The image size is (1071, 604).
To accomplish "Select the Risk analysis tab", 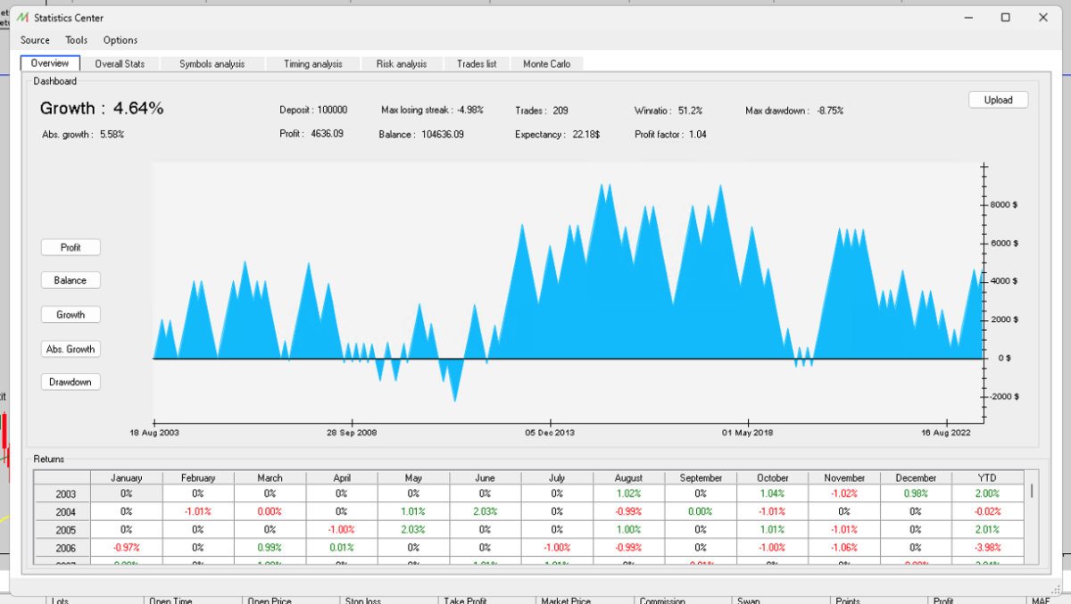I will [401, 64].
